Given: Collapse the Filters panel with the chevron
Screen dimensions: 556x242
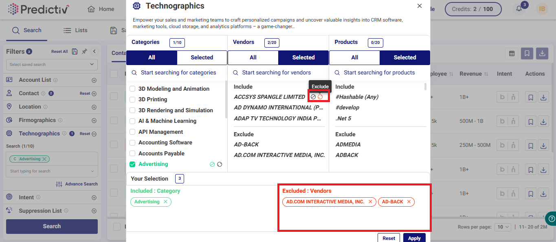Looking at the screenshot, I should tap(94, 51).
